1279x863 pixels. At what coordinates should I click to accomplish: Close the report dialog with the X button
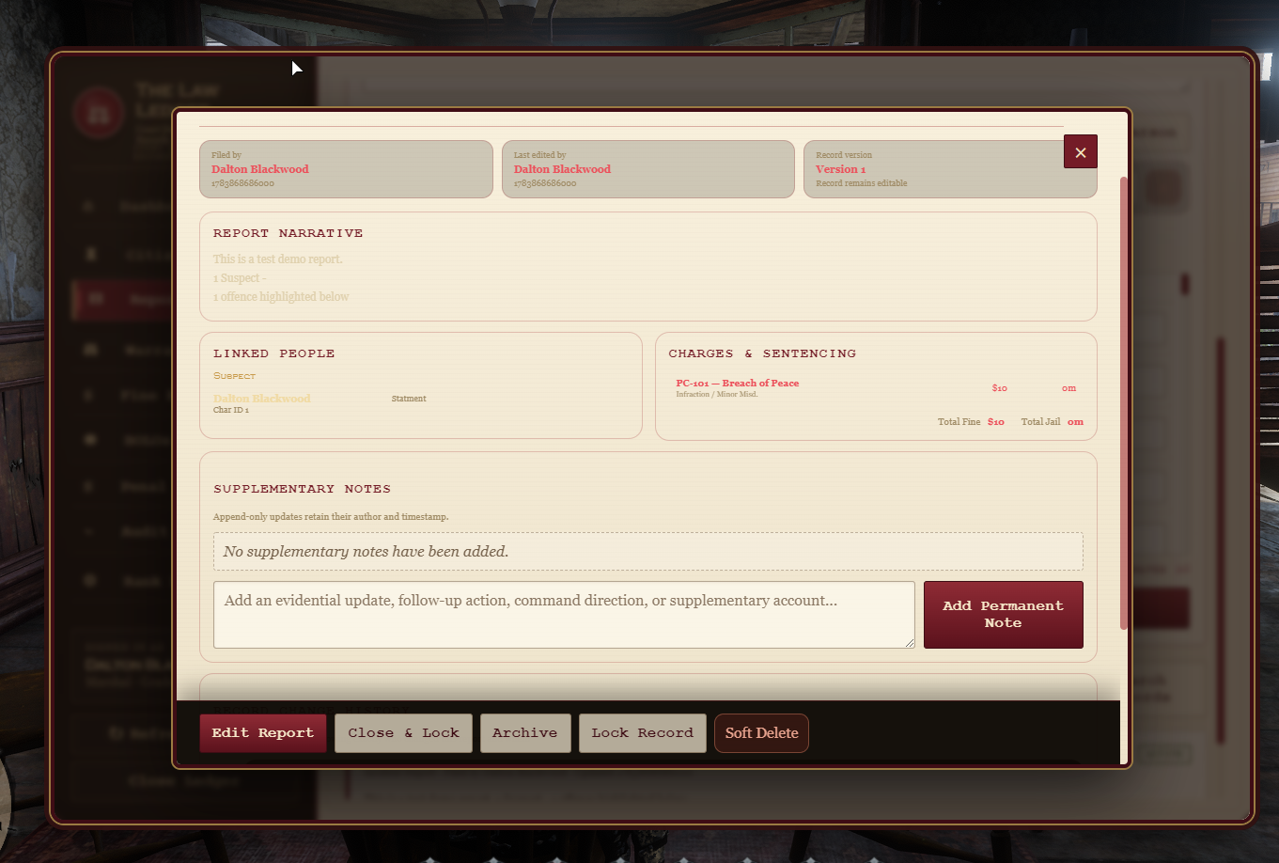click(x=1081, y=152)
